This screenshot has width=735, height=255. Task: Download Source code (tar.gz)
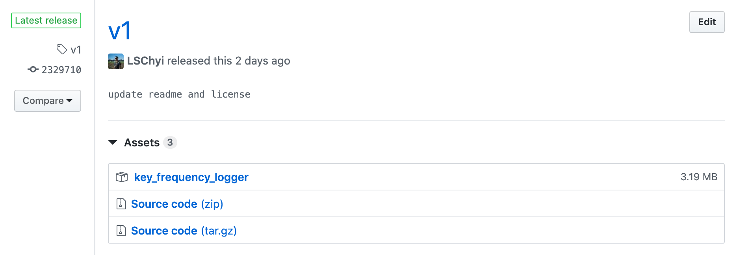click(184, 231)
